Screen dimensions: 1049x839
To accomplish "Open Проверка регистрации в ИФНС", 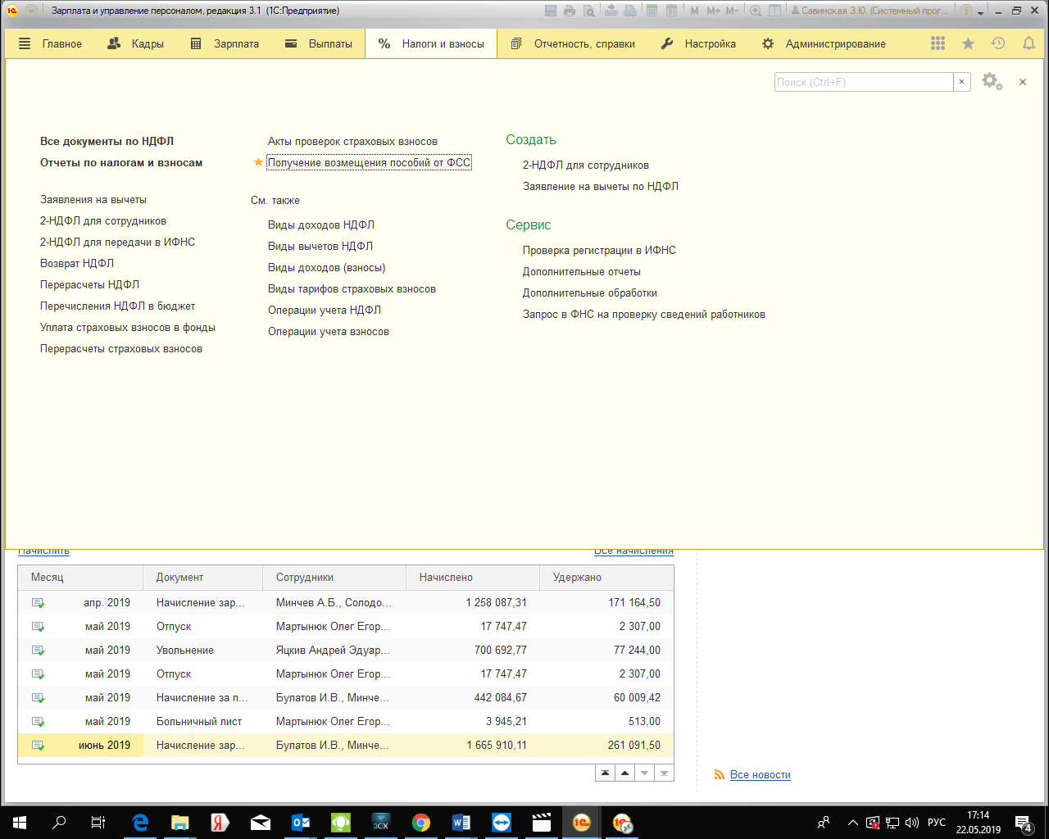I will [x=599, y=250].
